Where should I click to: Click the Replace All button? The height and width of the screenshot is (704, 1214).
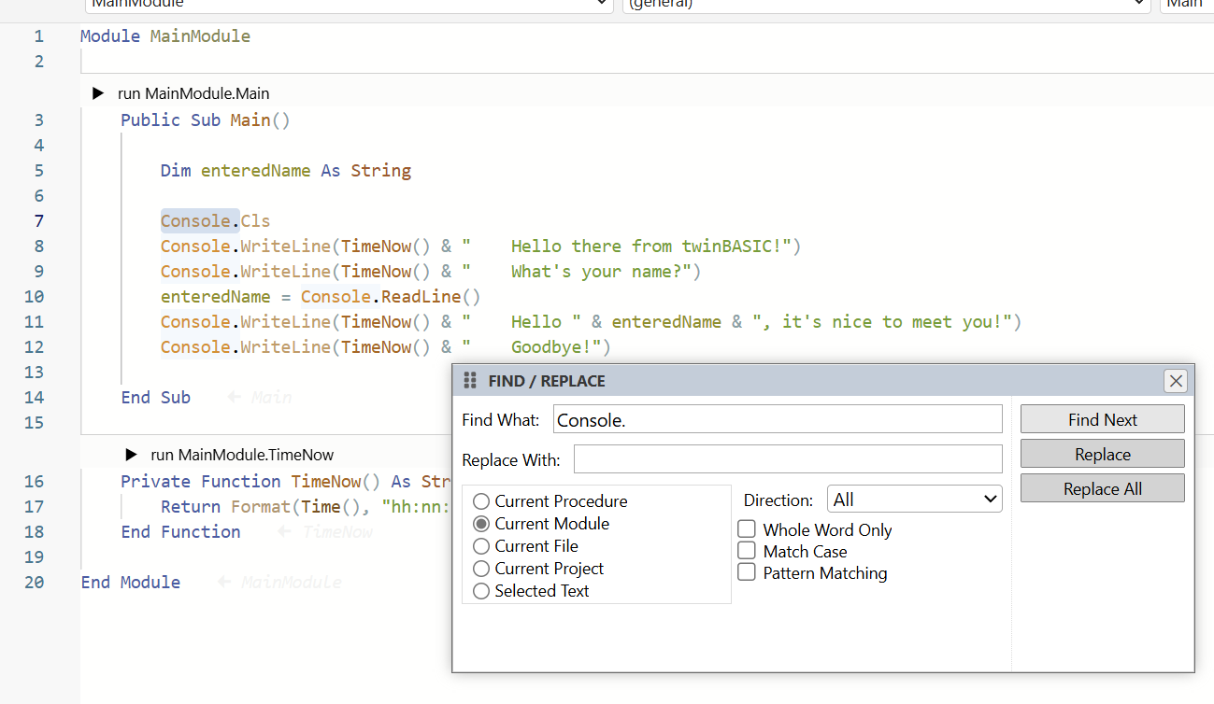[1102, 487]
